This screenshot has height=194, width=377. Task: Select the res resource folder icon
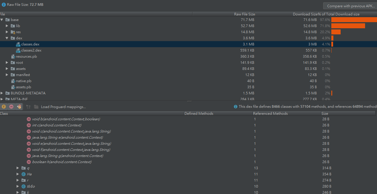[13, 32]
